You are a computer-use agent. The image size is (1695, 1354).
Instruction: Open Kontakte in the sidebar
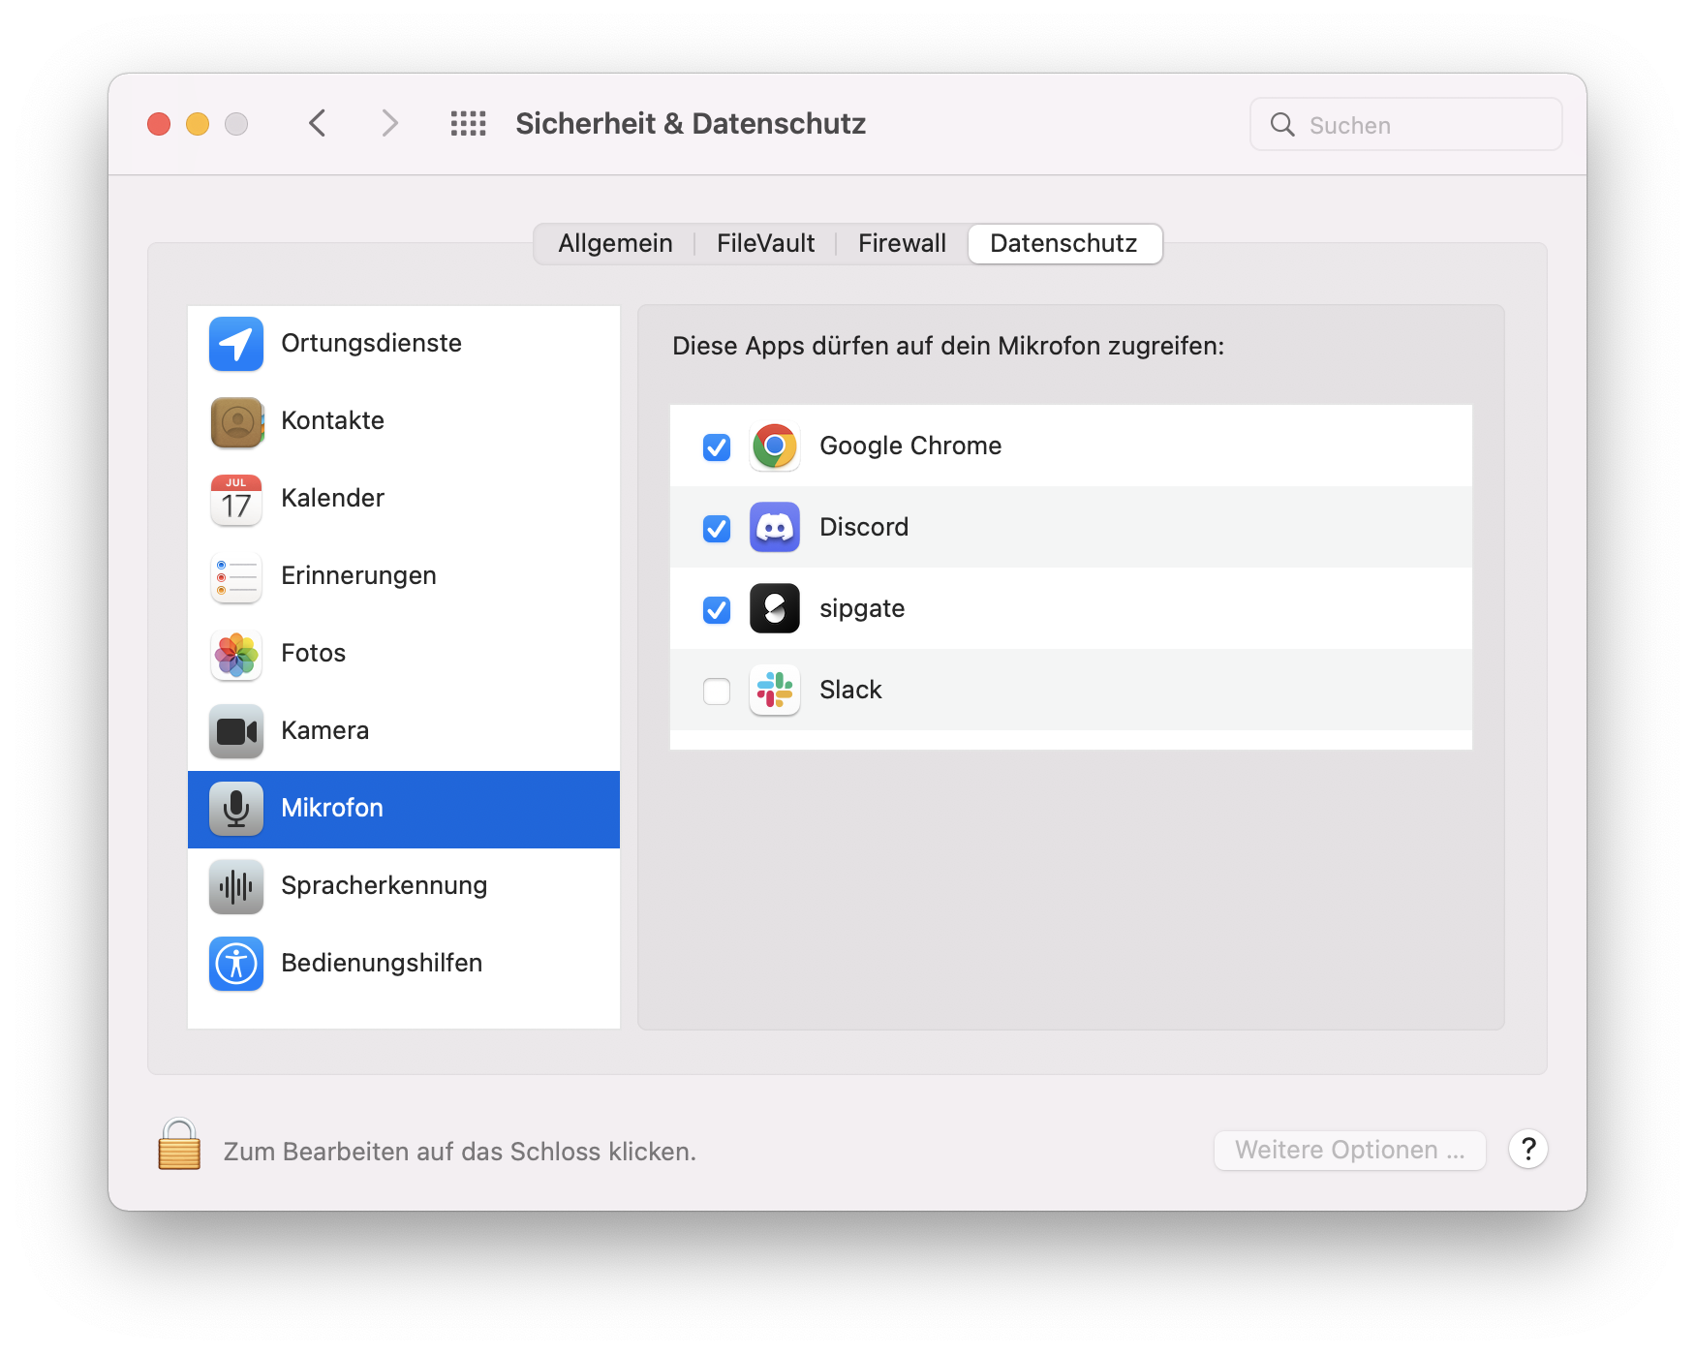click(x=332, y=421)
